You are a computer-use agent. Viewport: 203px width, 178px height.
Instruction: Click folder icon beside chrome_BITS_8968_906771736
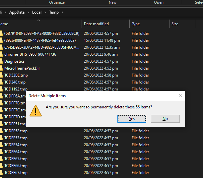[x=1, y=54]
